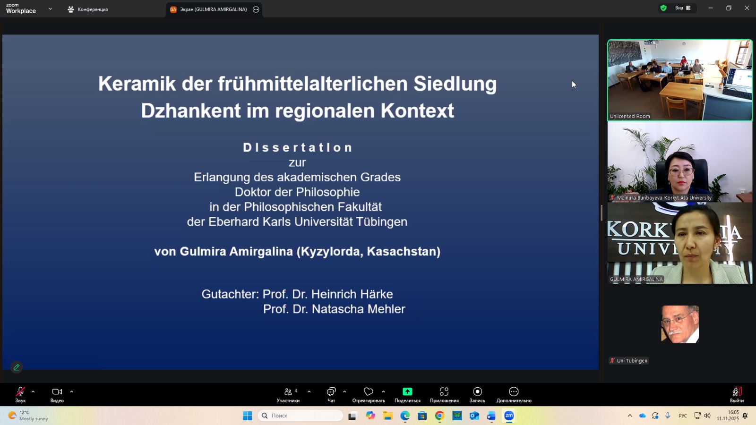
Task: Click the green Share screen icon
Action: (407, 392)
